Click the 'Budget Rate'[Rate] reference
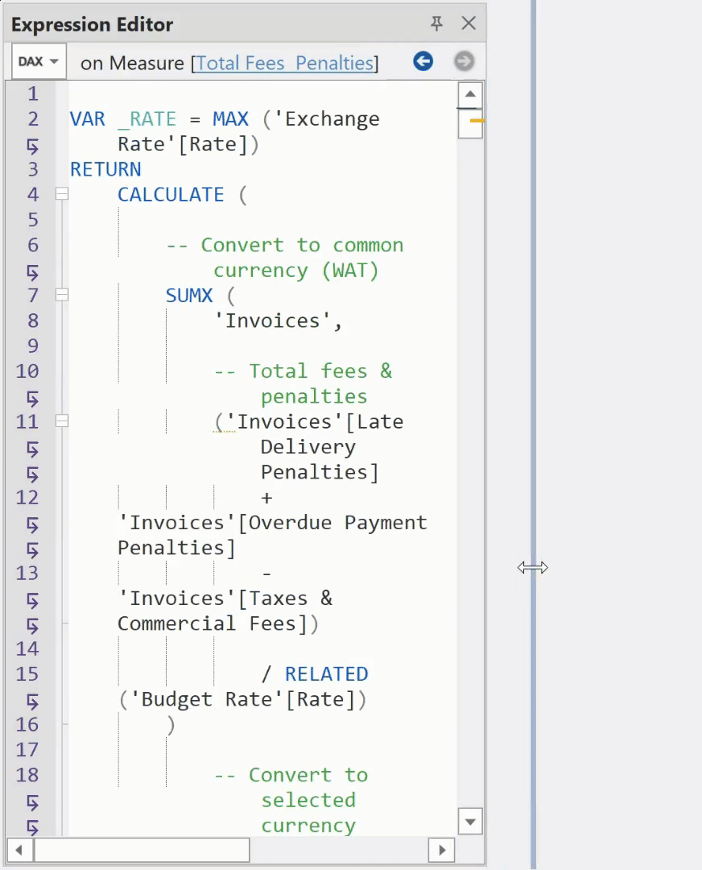 (243, 700)
